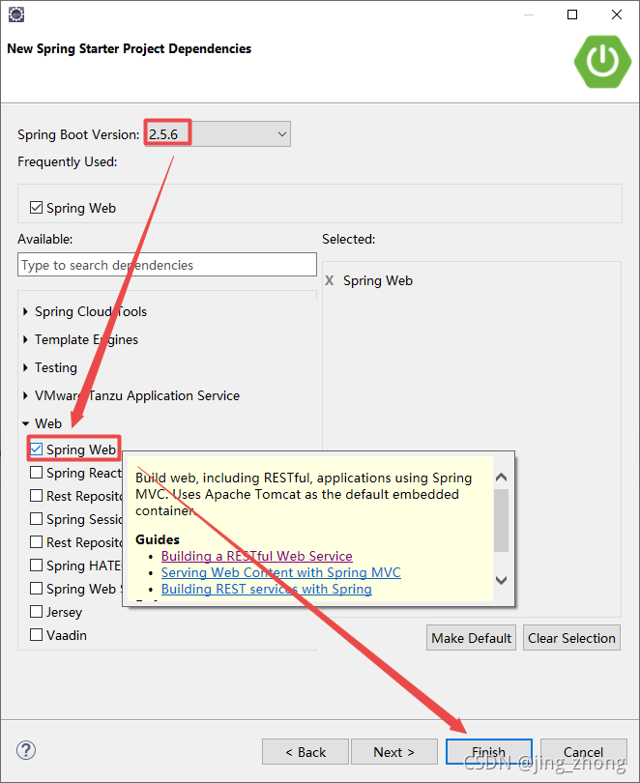
Task: Click the Next button
Action: 393,751
